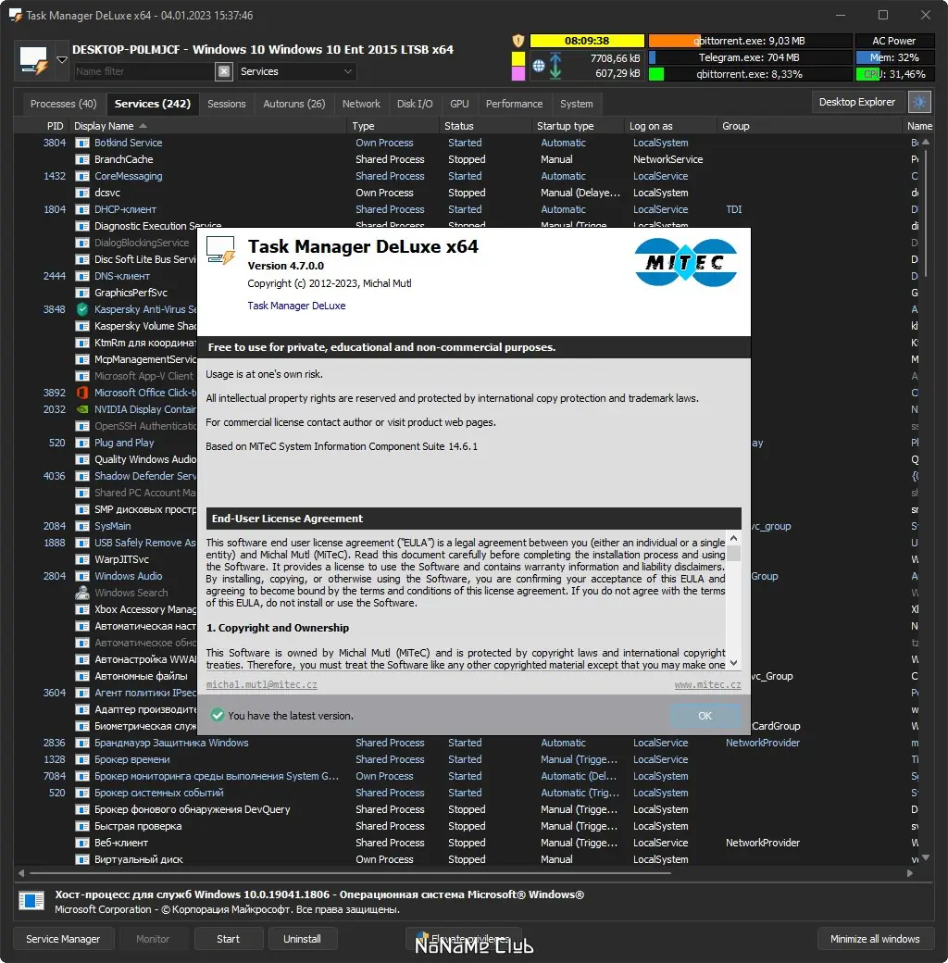
Task: Select the Быстрая проверка service row
Action: [x=467, y=826]
